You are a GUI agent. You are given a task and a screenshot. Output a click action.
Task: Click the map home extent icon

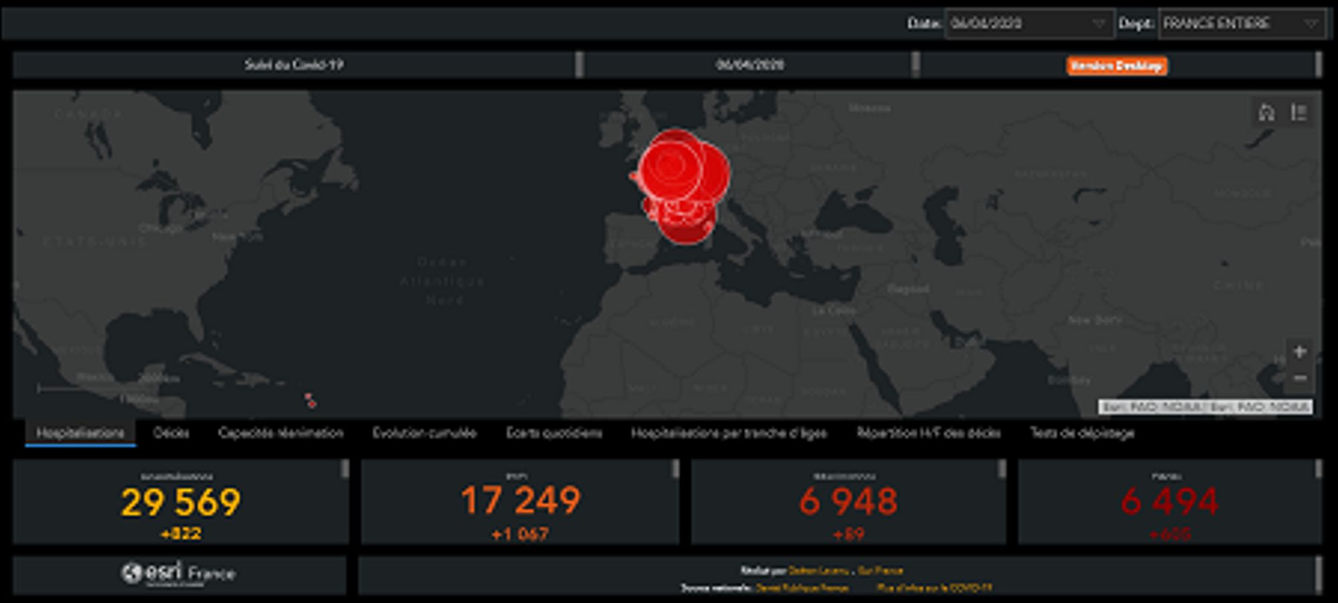coord(1266,112)
